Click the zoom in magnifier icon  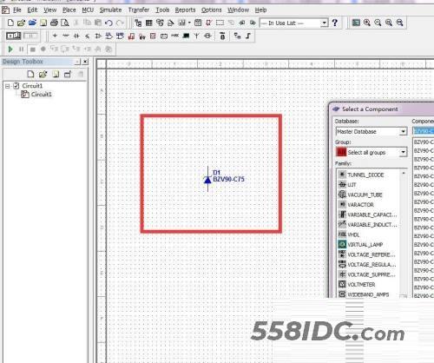[x=367, y=23]
